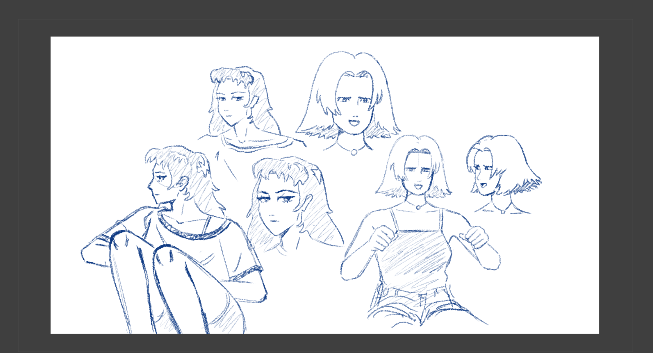
Task: Click the pendant on the top-center woman's necklace
Action: click(x=354, y=152)
